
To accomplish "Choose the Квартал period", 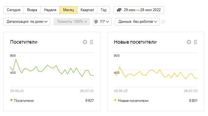I will coord(87,10).
